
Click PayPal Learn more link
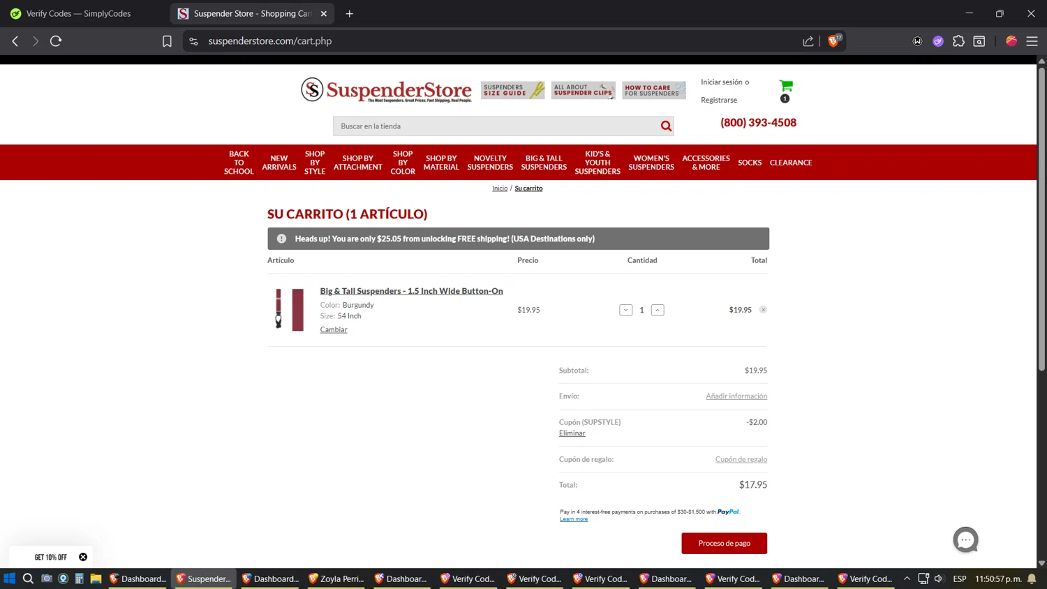pos(574,519)
